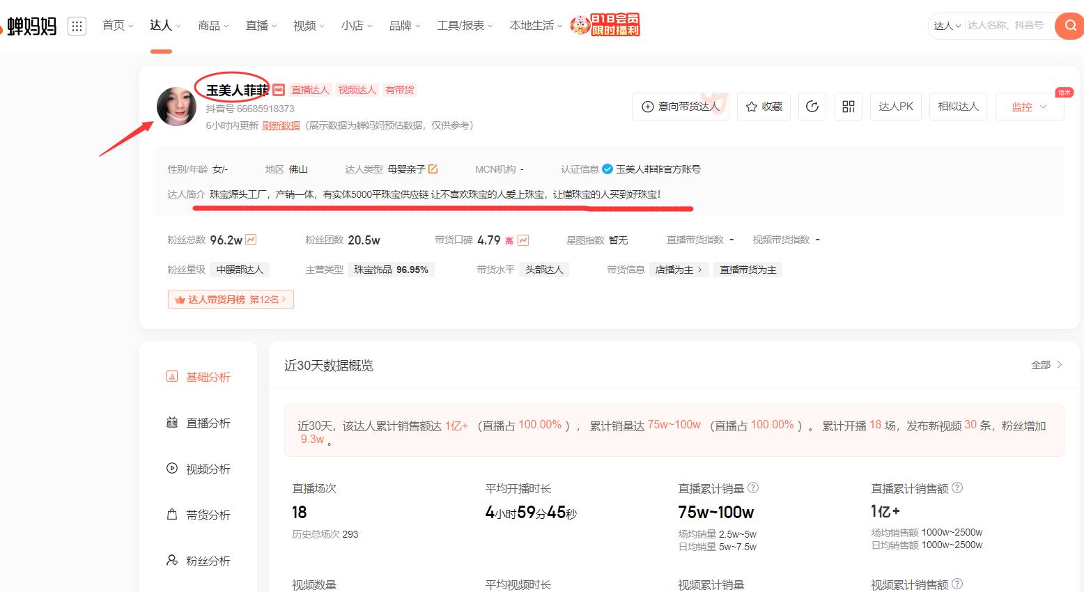Open the 达人 nav menu

(x=165, y=26)
